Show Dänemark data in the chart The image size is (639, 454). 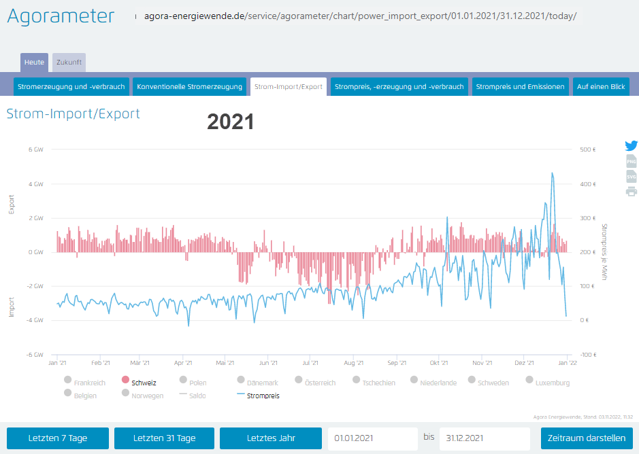click(257, 382)
